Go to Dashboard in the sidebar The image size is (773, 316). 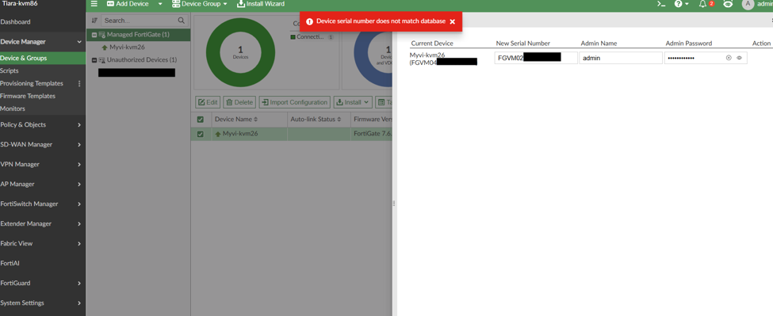(x=15, y=21)
